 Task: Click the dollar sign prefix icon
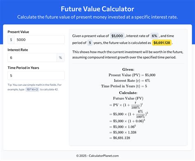[11, 40]
